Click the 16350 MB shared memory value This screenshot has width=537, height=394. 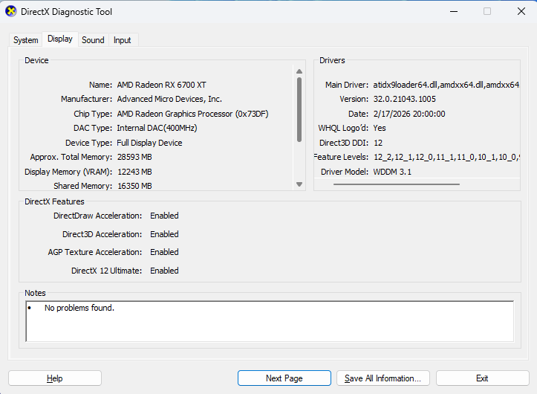134,186
